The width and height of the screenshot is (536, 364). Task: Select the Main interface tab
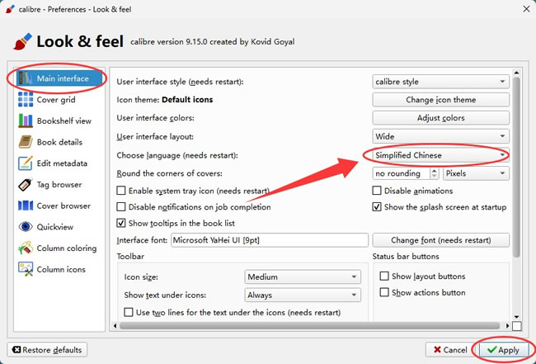tap(59, 78)
